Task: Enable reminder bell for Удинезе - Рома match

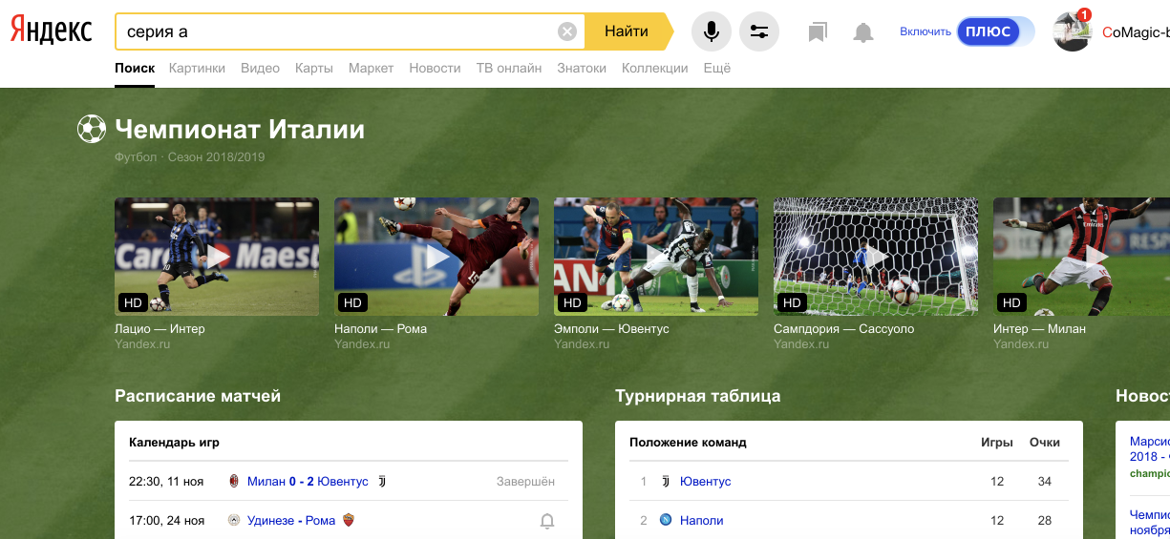Action: [547, 521]
